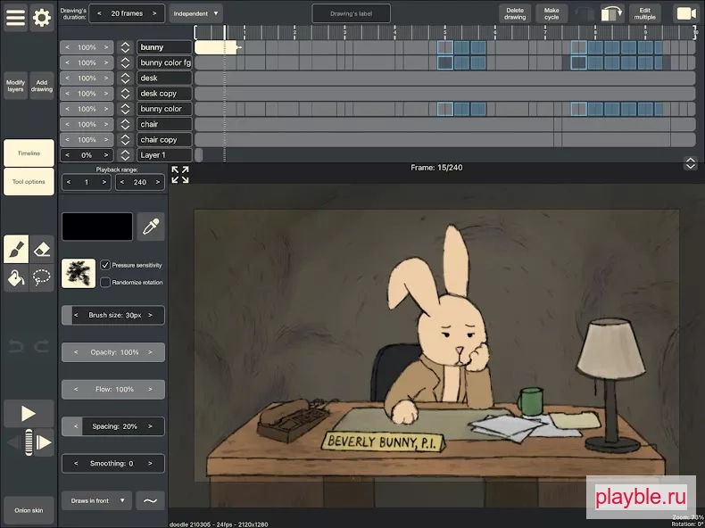The width and height of the screenshot is (705, 528).
Task: Select the Layer 1 name
Action: coord(164,155)
